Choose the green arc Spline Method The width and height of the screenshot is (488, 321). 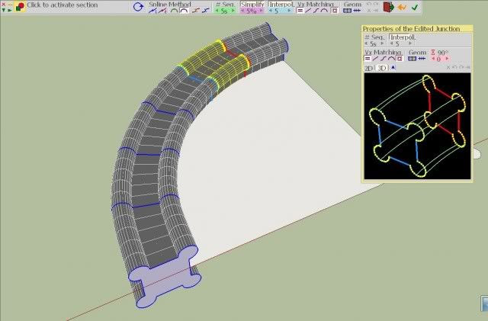[174, 11]
